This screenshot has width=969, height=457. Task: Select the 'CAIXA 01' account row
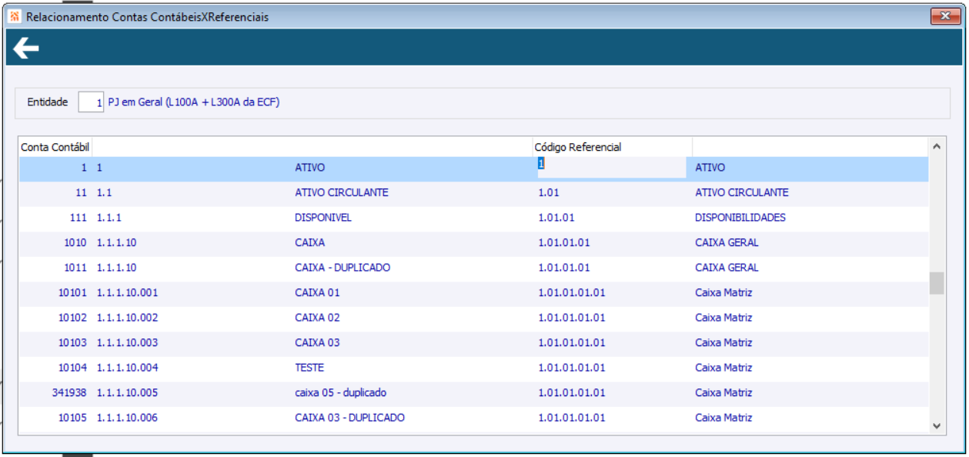(473, 292)
